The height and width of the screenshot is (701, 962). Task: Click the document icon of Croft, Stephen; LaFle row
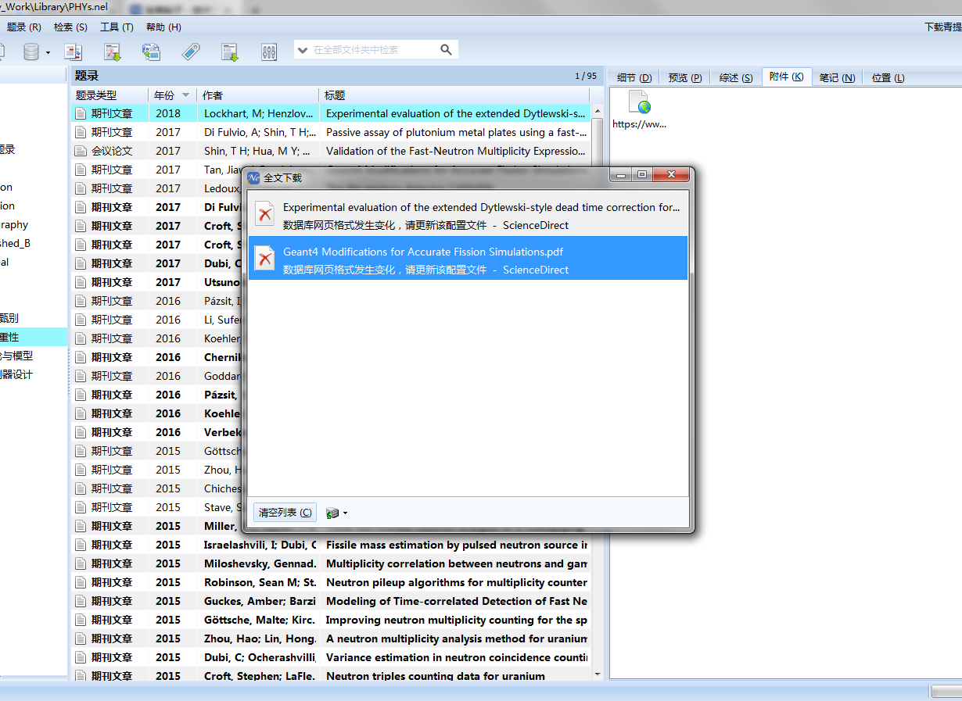point(81,676)
